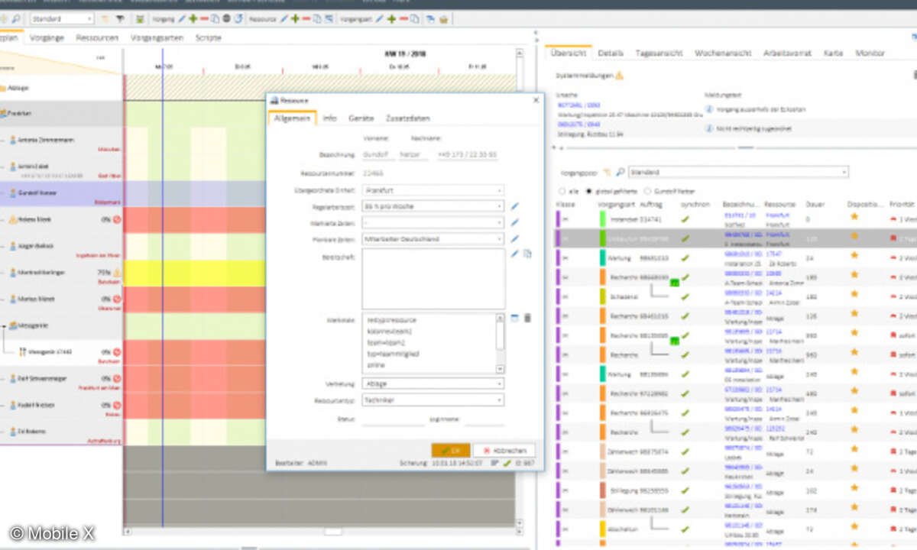Open the Vorgangsarten tab
The image size is (917, 550).
[x=157, y=37]
